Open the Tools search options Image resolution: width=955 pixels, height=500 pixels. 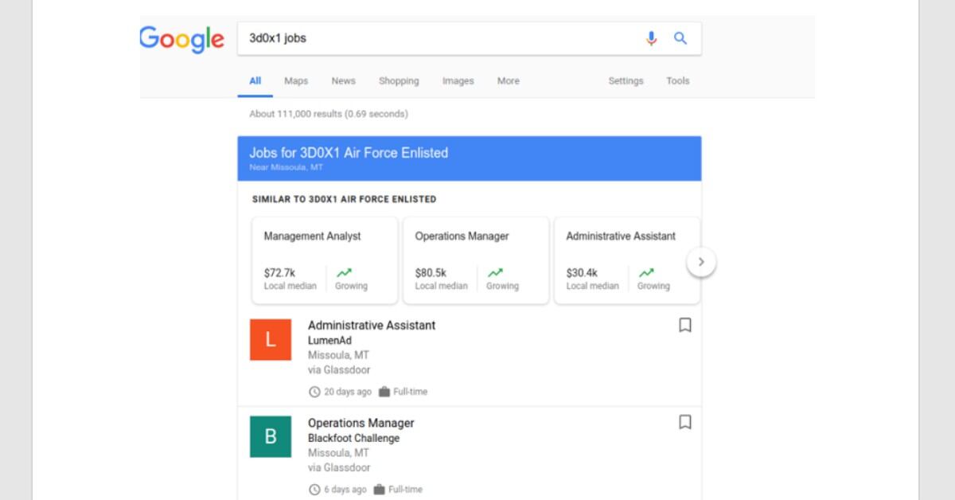[x=677, y=81]
